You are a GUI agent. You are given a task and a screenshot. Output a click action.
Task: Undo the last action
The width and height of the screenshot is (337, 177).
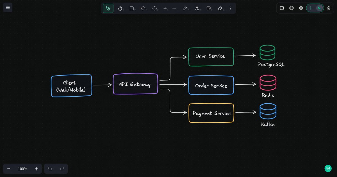click(x=50, y=169)
